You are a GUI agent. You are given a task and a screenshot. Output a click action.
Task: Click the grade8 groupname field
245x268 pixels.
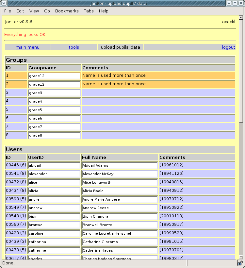coord(54,135)
